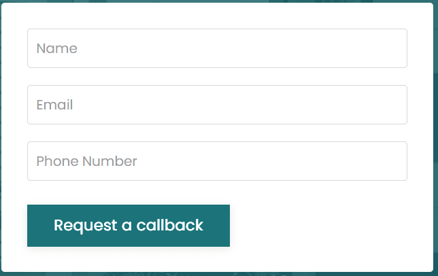Set focus on the Phone Number textbox

pyautogui.click(x=217, y=161)
